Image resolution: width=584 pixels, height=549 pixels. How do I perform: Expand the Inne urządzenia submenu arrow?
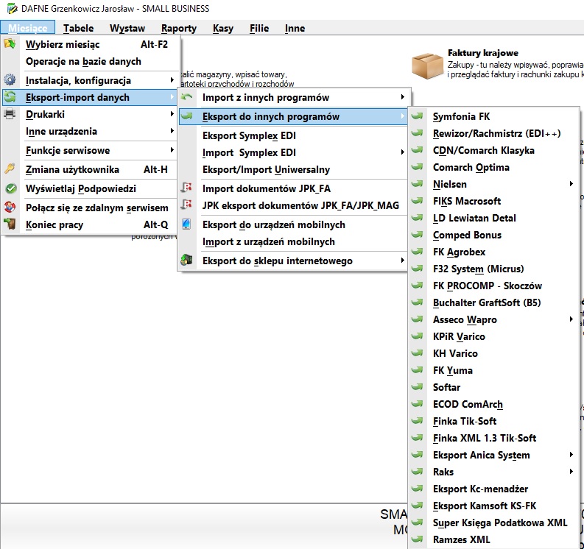point(172,131)
